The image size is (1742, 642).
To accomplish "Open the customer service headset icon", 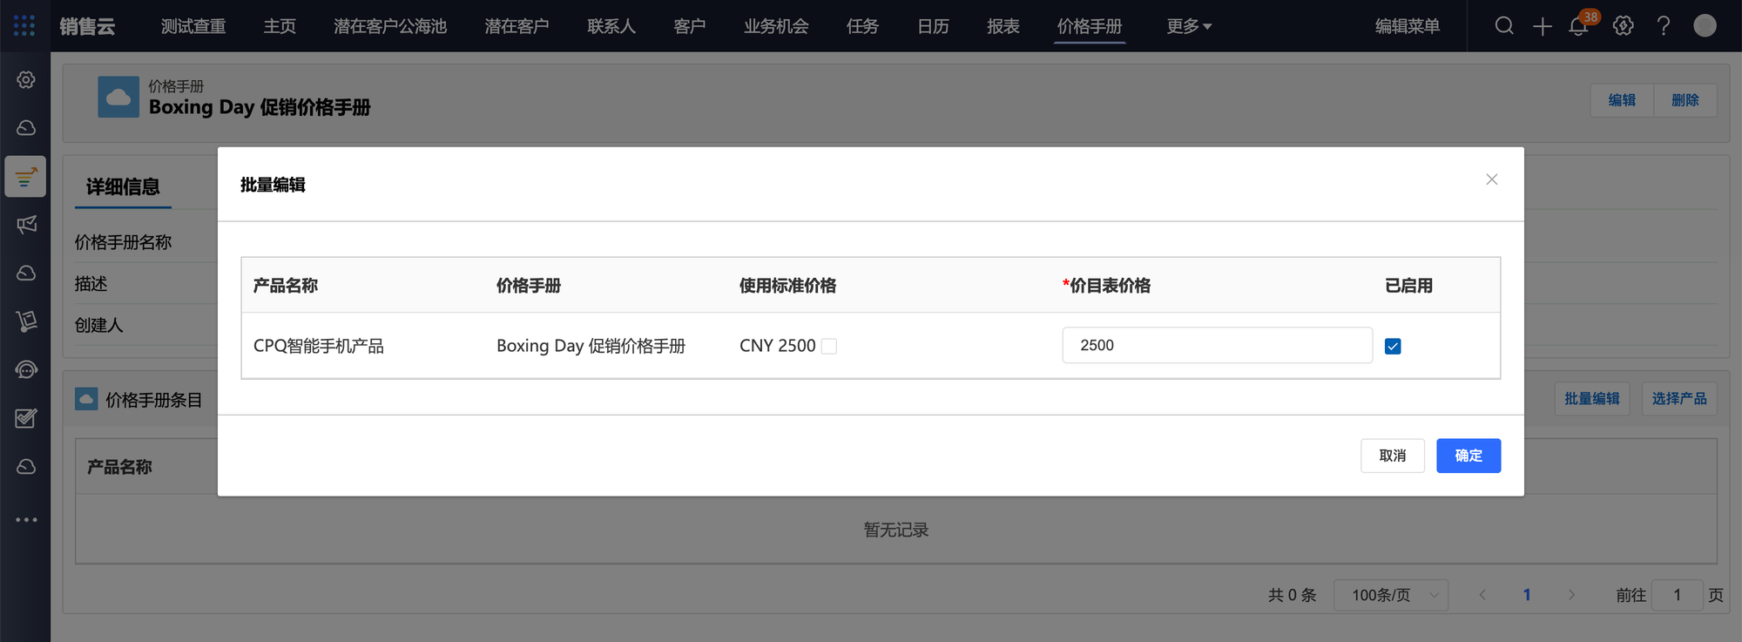I will coord(26,369).
